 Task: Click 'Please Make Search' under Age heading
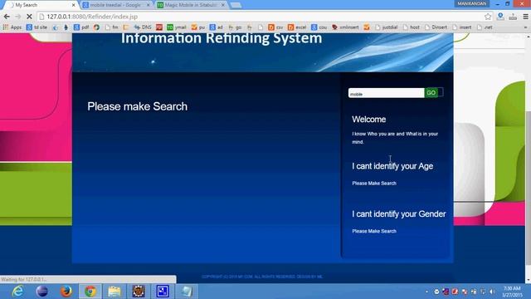point(374,183)
